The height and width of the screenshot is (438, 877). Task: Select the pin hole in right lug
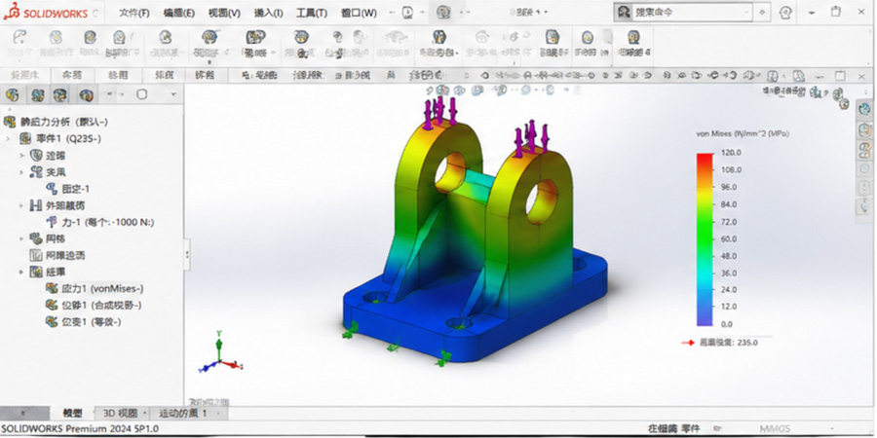click(x=541, y=201)
